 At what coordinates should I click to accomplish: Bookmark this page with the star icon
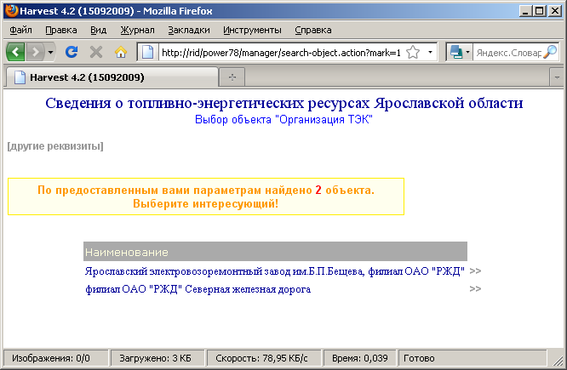click(413, 53)
